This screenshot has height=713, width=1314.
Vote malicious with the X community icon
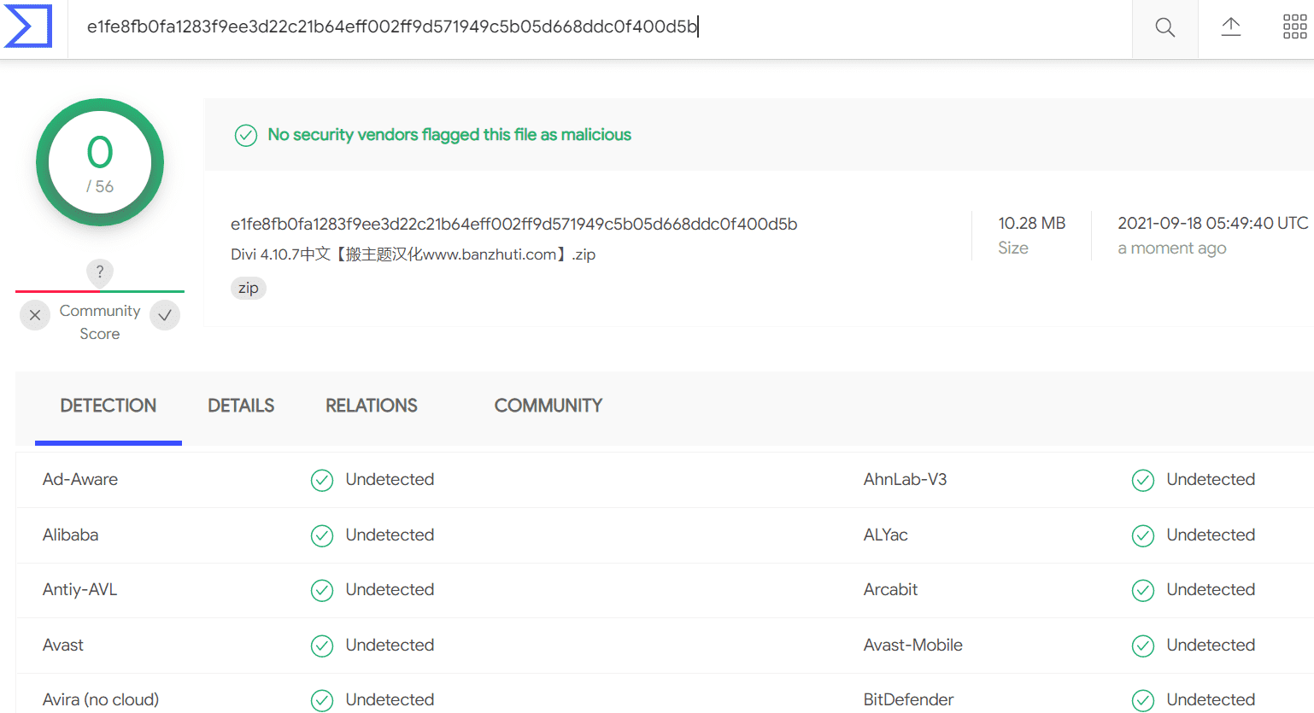pyautogui.click(x=35, y=315)
